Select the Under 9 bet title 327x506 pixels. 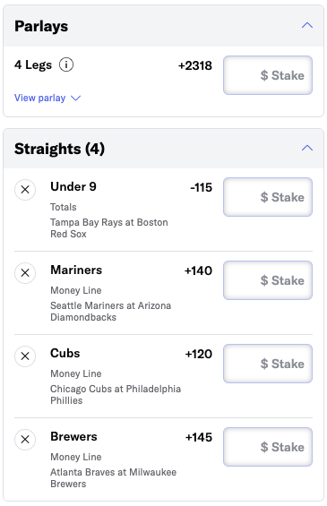click(x=73, y=186)
